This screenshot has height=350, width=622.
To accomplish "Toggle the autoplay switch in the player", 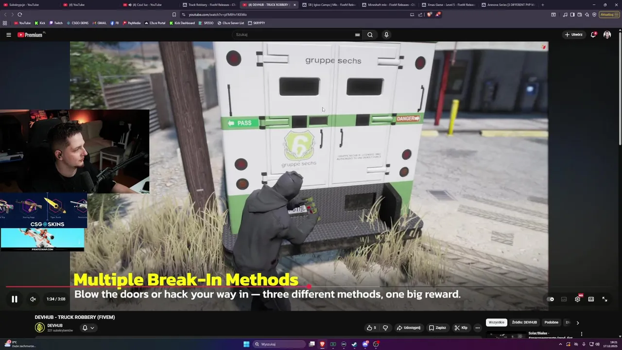I will pyautogui.click(x=550, y=299).
